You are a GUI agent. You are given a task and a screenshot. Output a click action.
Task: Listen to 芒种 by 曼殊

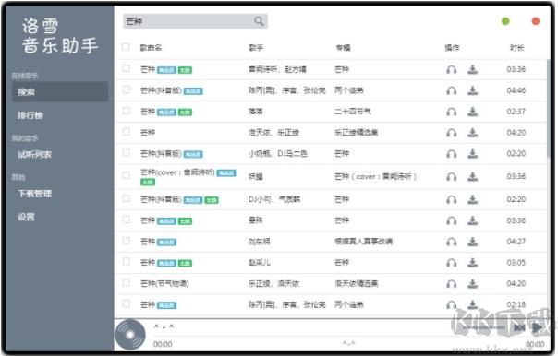[451, 220]
